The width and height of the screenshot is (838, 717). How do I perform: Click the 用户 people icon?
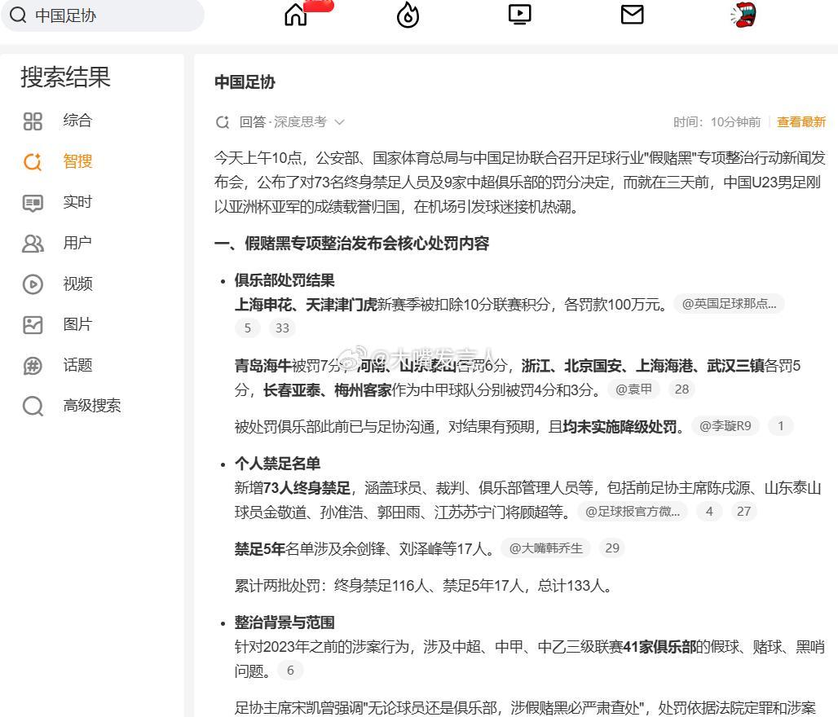coord(33,244)
